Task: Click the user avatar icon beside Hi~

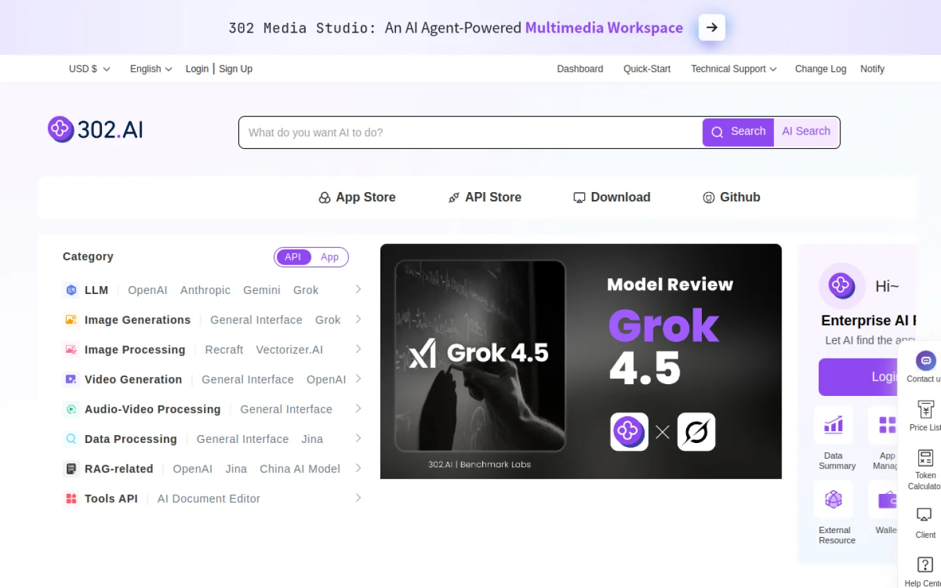Action: pos(842,286)
